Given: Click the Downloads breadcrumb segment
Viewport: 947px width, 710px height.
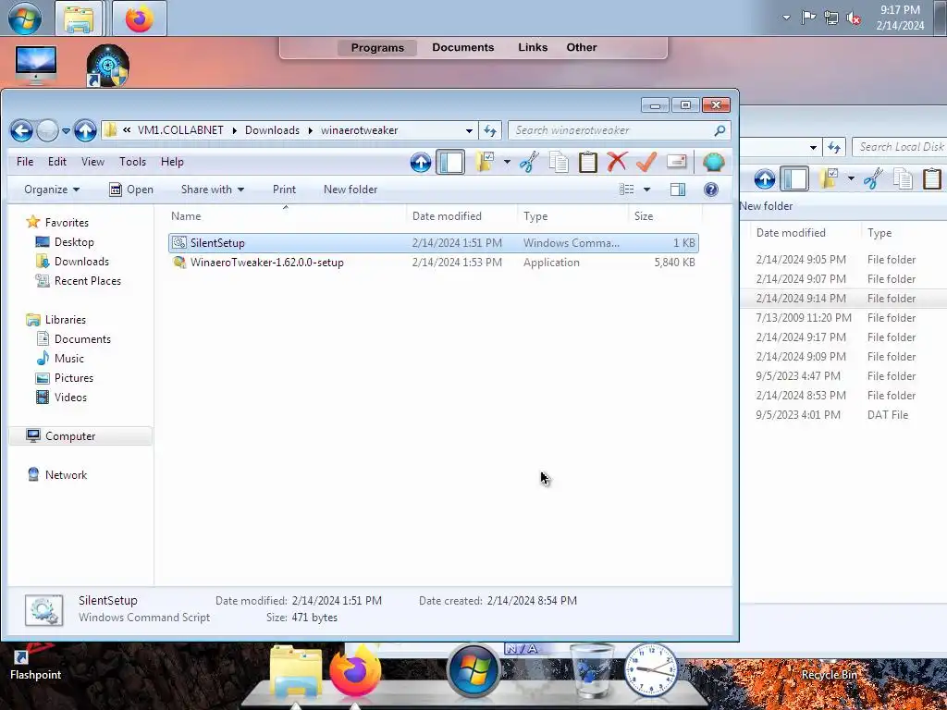Looking at the screenshot, I should click(x=273, y=130).
